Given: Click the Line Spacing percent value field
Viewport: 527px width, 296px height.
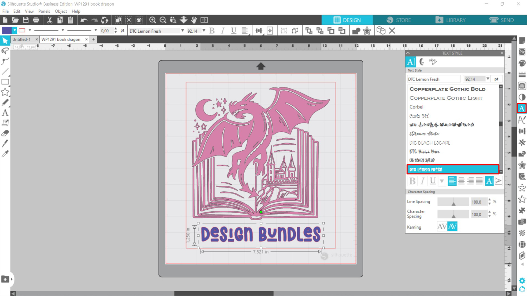Looking at the screenshot, I should (479, 202).
